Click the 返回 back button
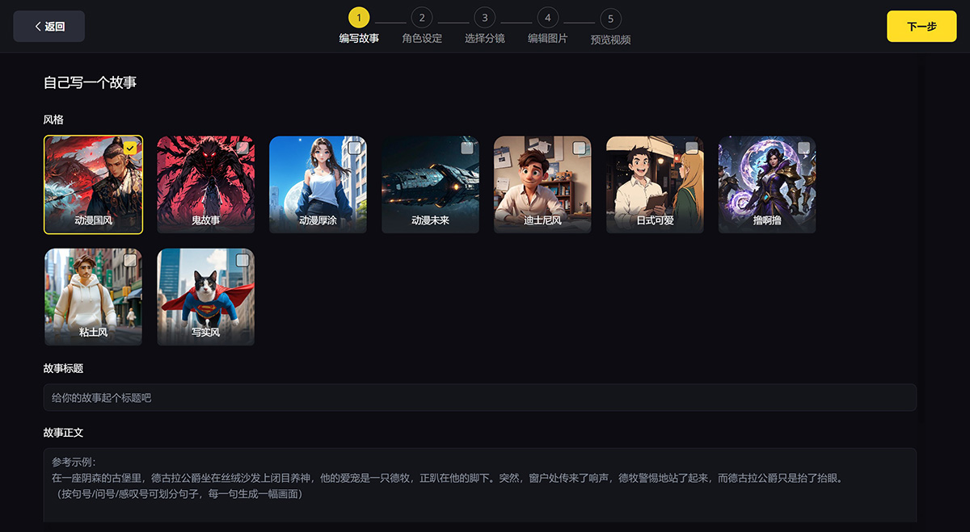This screenshot has height=532, width=970. click(48, 26)
